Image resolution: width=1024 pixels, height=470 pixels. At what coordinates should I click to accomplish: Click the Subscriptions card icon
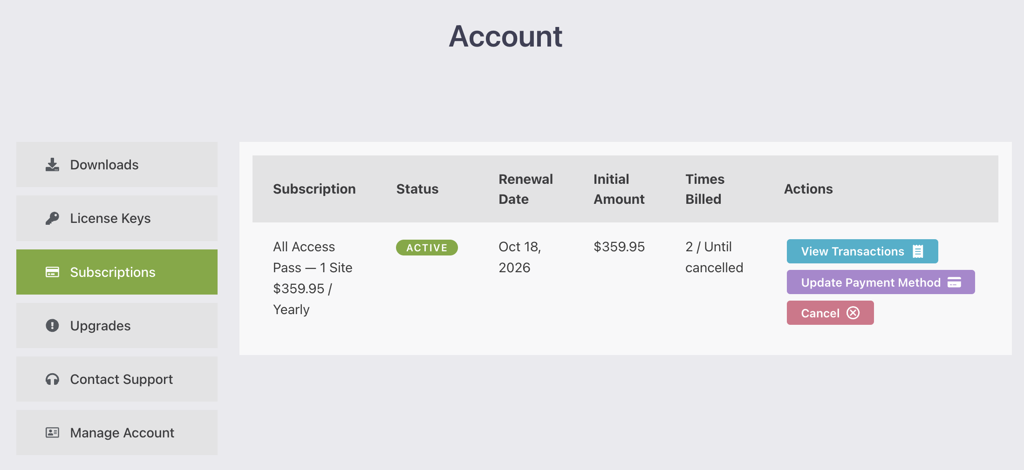(x=52, y=272)
